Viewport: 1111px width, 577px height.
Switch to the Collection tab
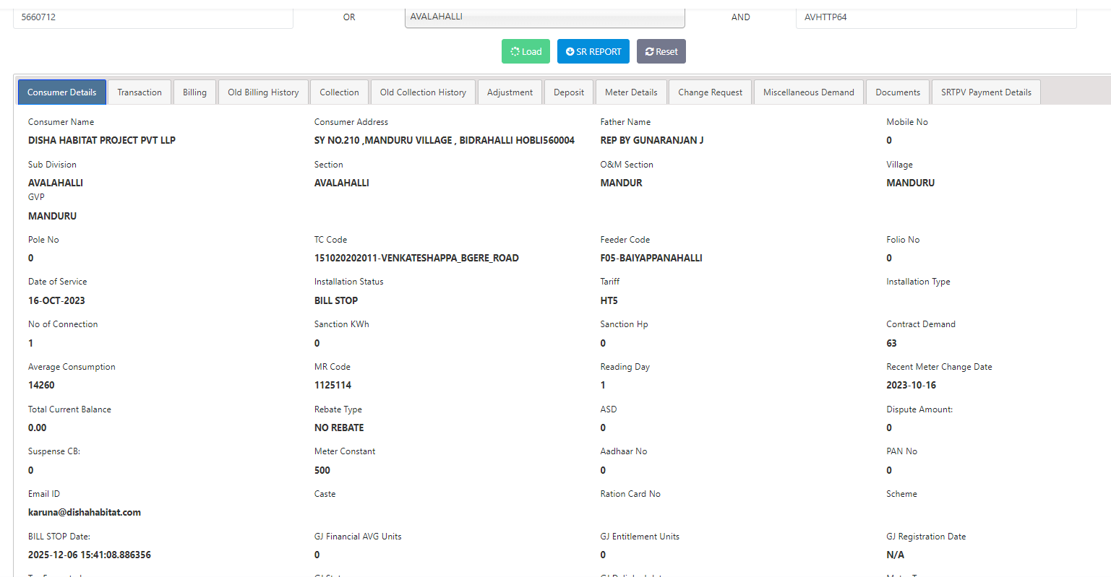pyautogui.click(x=339, y=92)
